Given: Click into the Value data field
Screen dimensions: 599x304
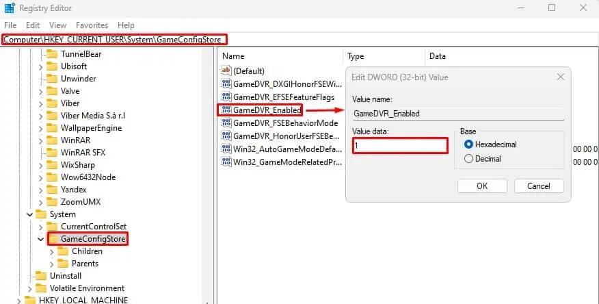Looking at the screenshot, I should (400, 146).
